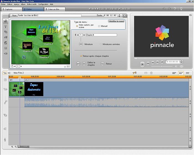This screenshot has width=194, height=155.
Task: Click the title overlay track icon
Action: 5,115
